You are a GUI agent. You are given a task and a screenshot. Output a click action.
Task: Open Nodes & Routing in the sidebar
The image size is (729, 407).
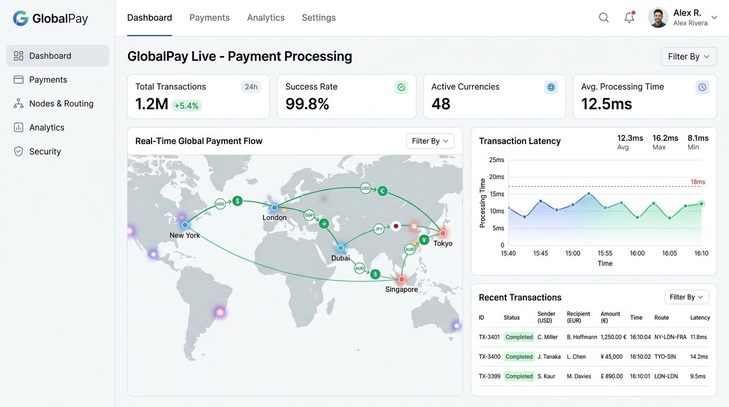click(x=57, y=103)
